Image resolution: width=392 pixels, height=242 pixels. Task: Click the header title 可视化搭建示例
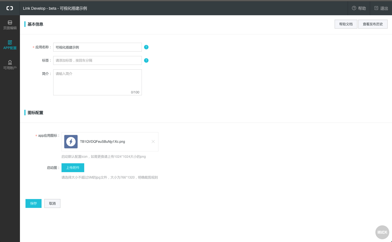(x=73, y=8)
